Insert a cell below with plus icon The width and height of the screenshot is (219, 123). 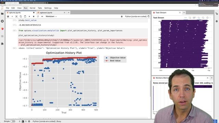pyautogui.click(x=12, y=16)
